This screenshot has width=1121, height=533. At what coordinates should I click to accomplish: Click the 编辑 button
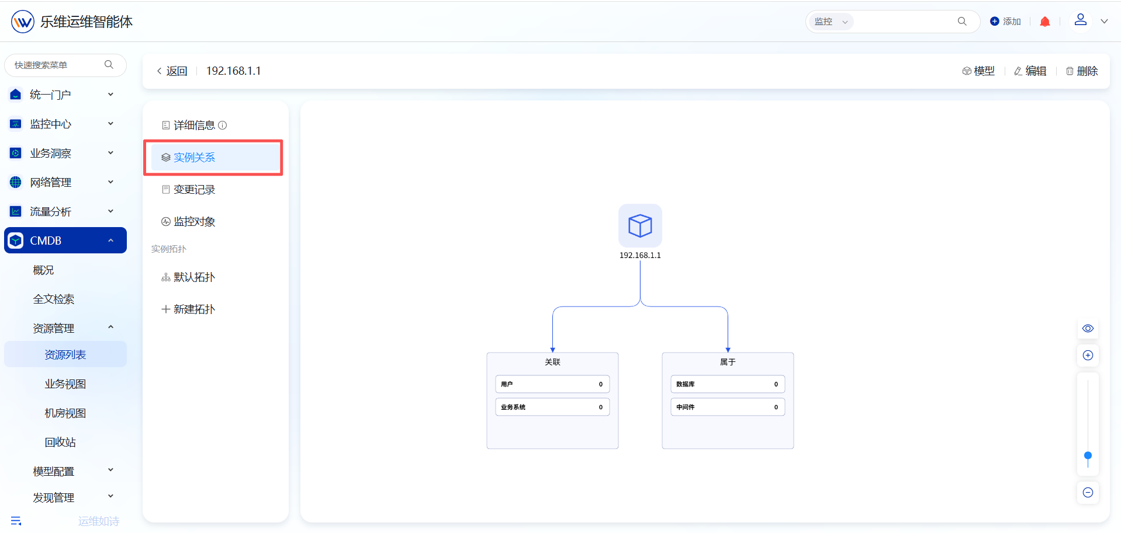point(1030,71)
